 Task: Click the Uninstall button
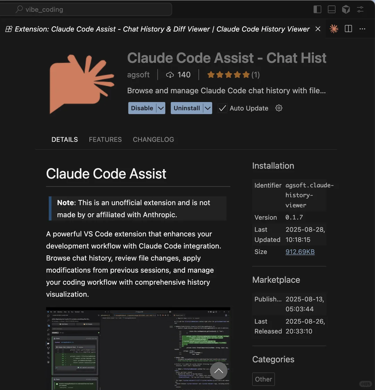(187, 108)
